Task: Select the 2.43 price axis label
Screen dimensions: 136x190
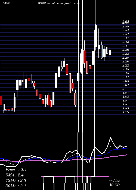Action: coord(126,42)
